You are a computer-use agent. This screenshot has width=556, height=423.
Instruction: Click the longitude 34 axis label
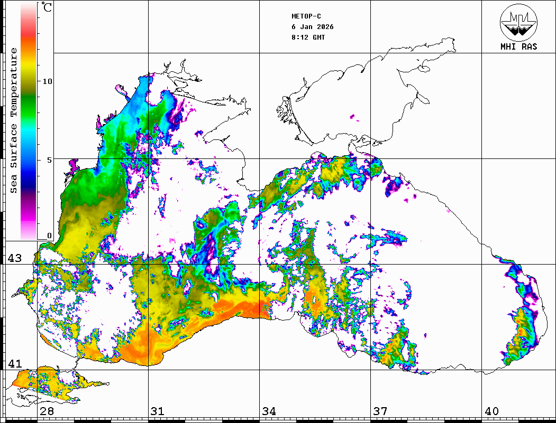click(269, 411)
